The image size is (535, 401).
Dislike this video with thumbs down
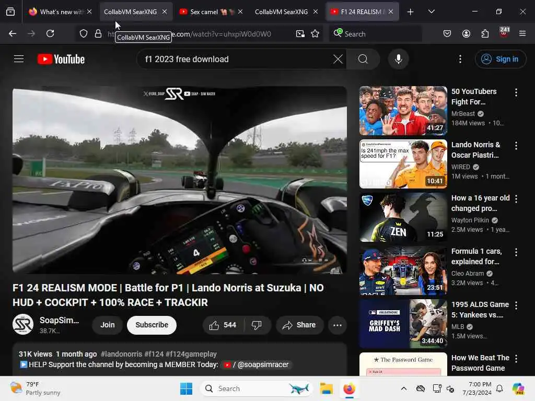point(257,325)
